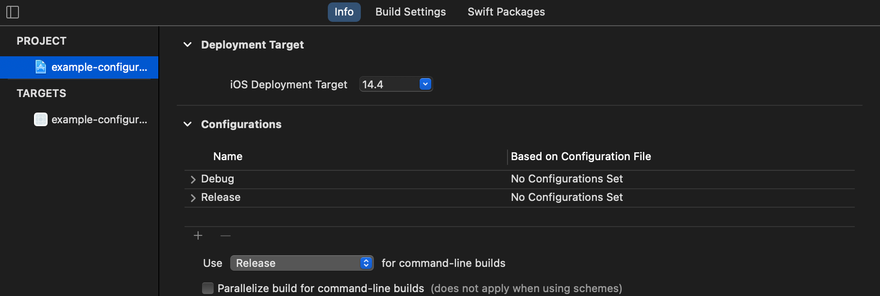Click the Based on Configuration File header
880x296 pixels.
click(581, 157)
